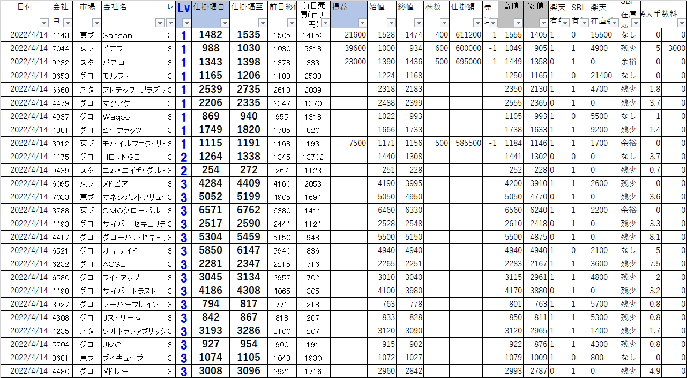Select the JMC company name cell

[x=133, y=344]
